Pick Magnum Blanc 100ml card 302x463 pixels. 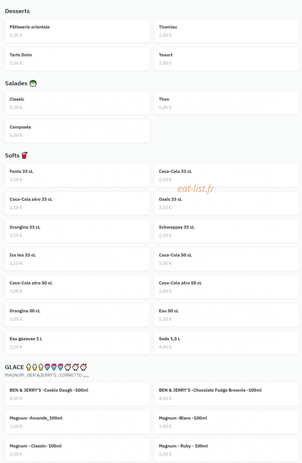[227, 422]
